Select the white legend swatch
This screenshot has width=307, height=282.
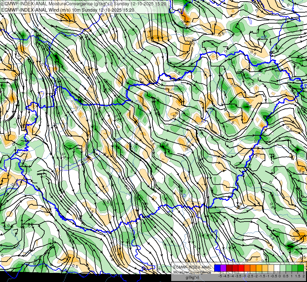pos(277,268)
